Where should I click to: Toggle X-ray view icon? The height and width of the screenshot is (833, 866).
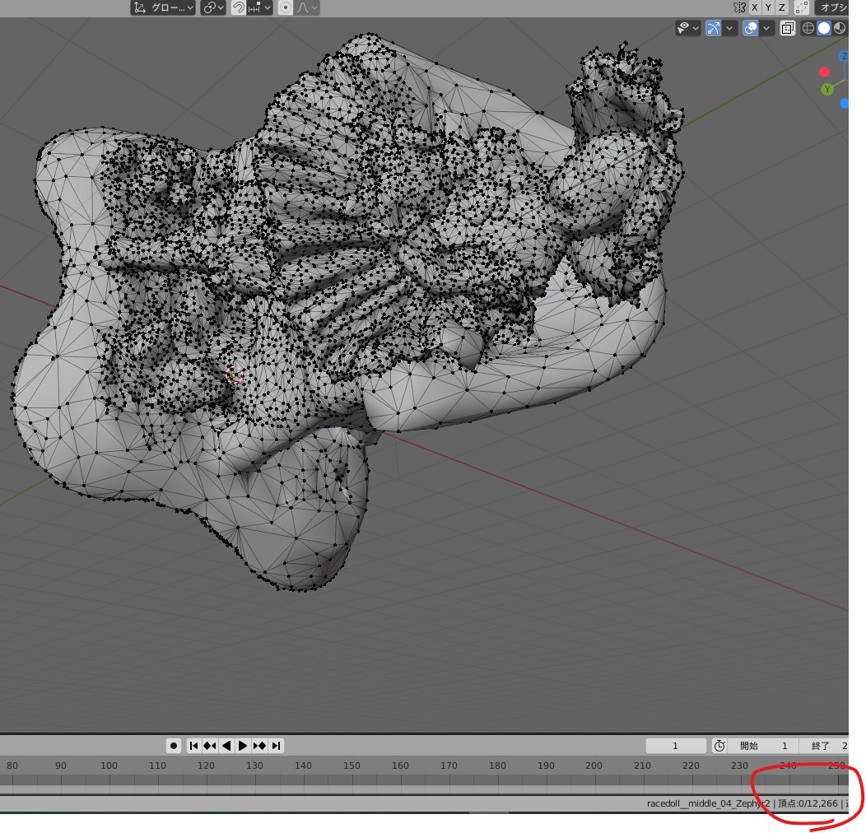[x=788, y=28]
